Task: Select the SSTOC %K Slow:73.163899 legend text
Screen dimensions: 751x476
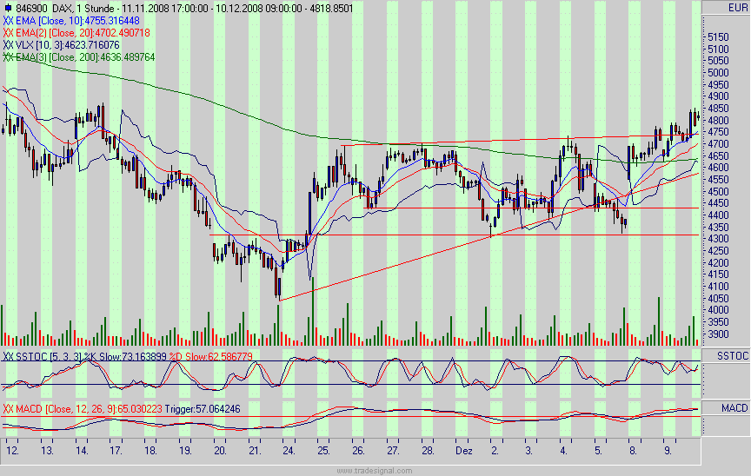Action: click(85, 357)
